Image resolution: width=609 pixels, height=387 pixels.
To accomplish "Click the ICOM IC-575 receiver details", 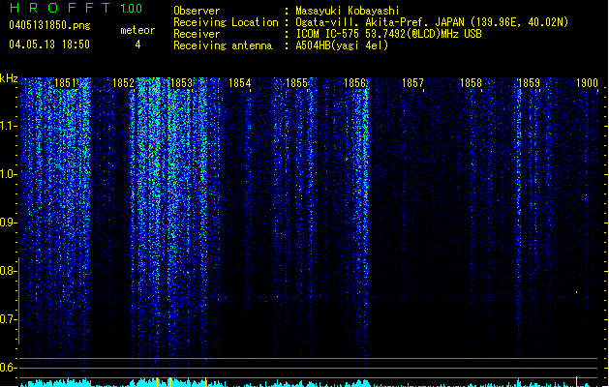I will (389, 34).
